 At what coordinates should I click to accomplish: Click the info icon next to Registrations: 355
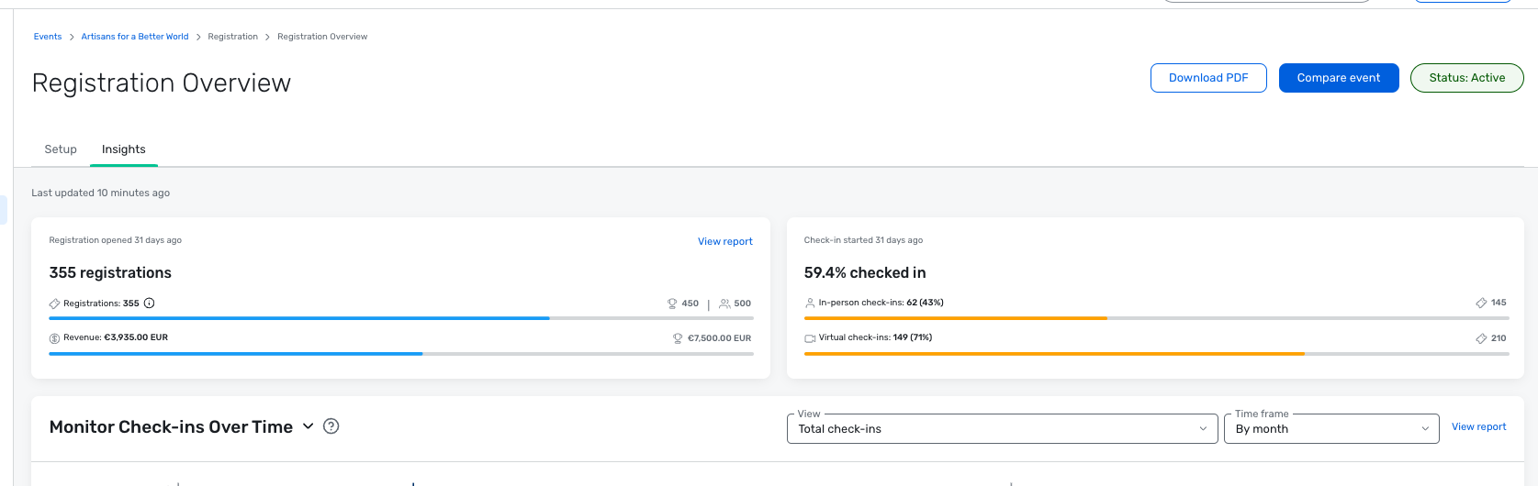click(x=150, y=304)
